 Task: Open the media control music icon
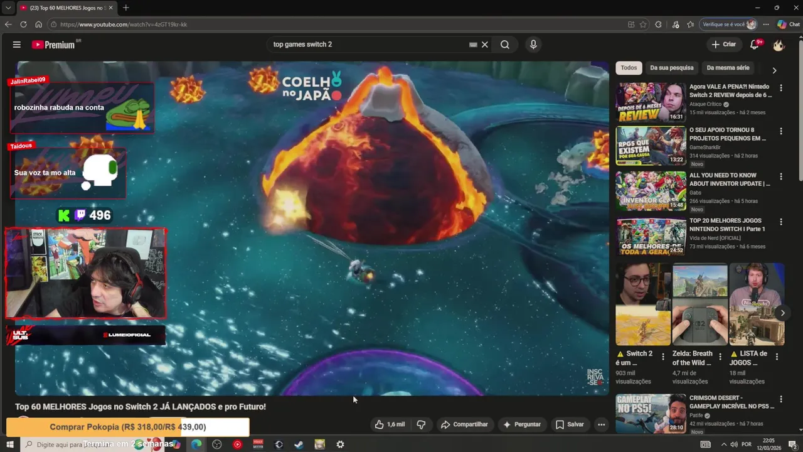(676, 24)
